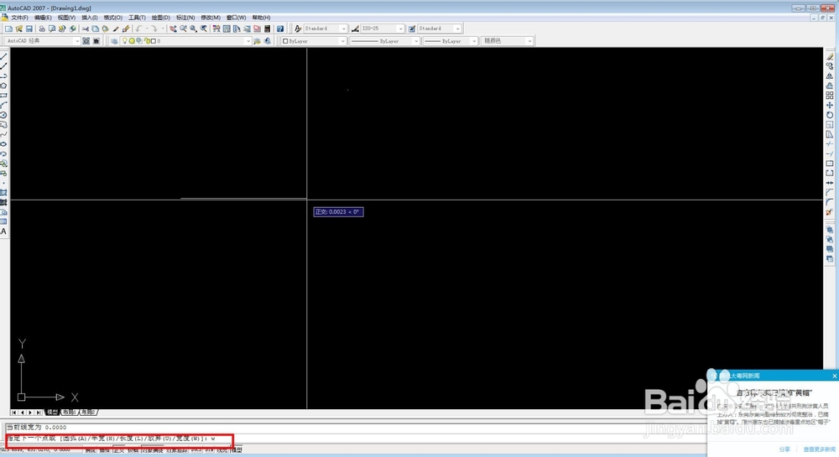839x457 pixels.
Task: Select the Polyline draw tool
Action: 3,76
